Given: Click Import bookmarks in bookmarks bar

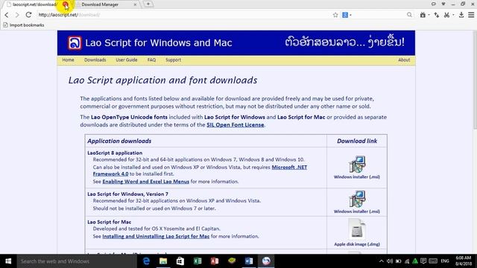Looking at the screenshot, I should [x=24, y=25].
